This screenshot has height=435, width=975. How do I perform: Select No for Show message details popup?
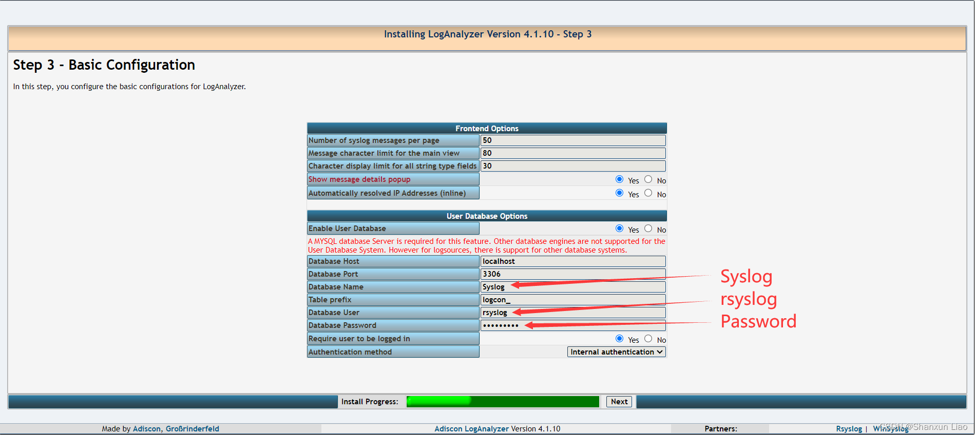tap(648, 179)
